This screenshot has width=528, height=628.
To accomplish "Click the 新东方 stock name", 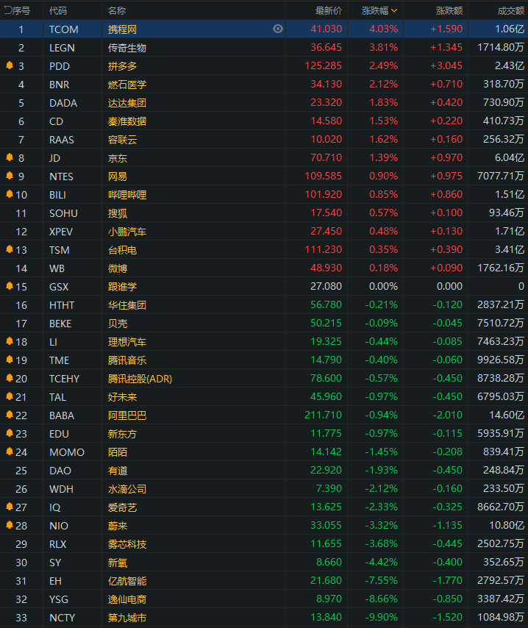I will [x=122, y=434].
